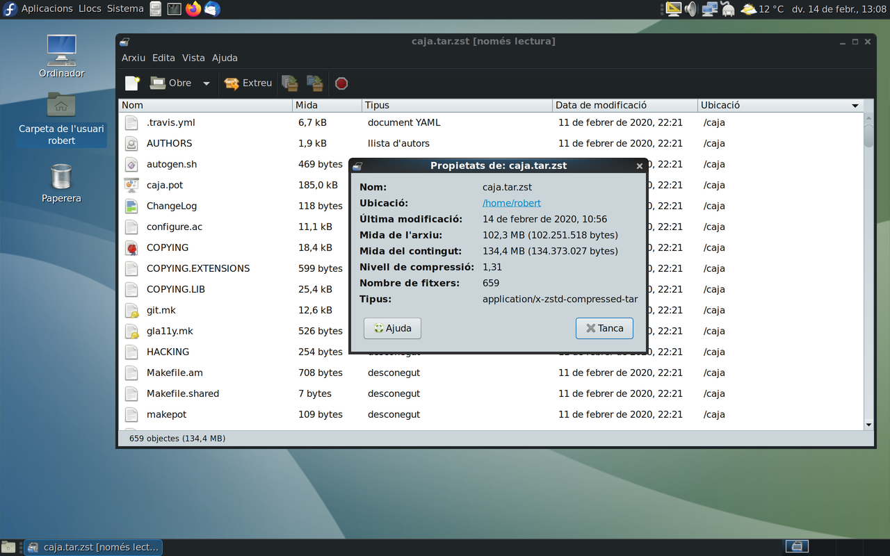Image resolution: width=890 pixels, height=556 pixels.
Task: Sort the file list by Tipus column
Action: [x=458, y=105]
